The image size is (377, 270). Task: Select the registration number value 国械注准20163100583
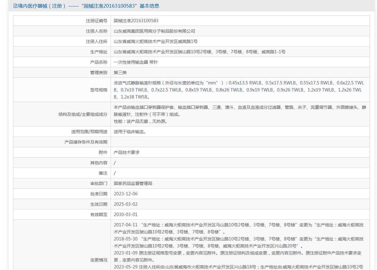point(136,21)
